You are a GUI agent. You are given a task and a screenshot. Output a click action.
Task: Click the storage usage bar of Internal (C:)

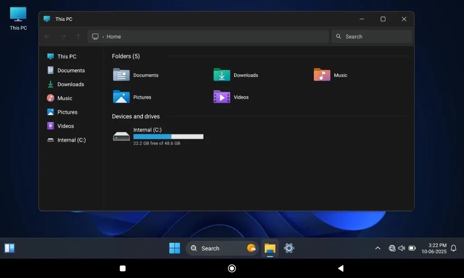168,137
